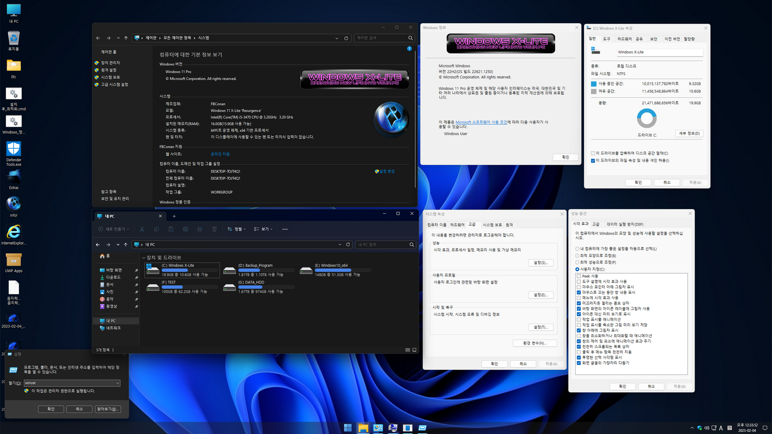Click the Paste icon in 내 PC toolbar
Viewport: 772px width, 434px height.
point(171,229)
